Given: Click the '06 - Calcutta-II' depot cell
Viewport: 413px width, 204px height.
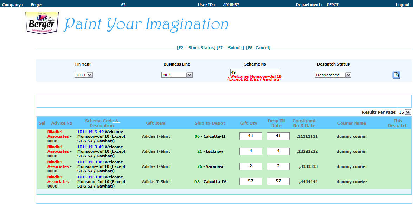Looking at the screenshot, I should pos(210,136).
